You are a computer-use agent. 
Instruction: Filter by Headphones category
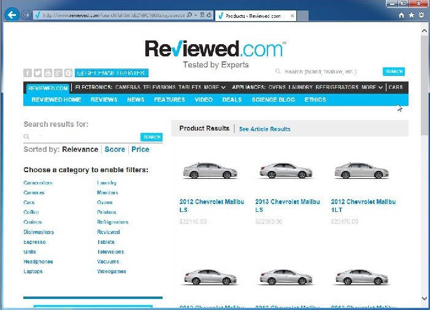[38, 262]
